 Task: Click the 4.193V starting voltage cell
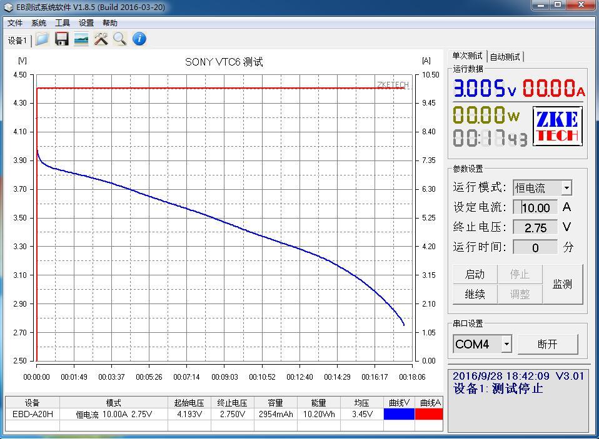tap(189, 414)
